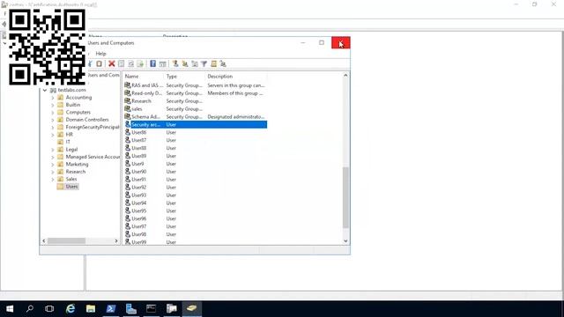The image size is (564, 317).
Task: Click the Find objects toolbar icon
Action: pos(213,63)
